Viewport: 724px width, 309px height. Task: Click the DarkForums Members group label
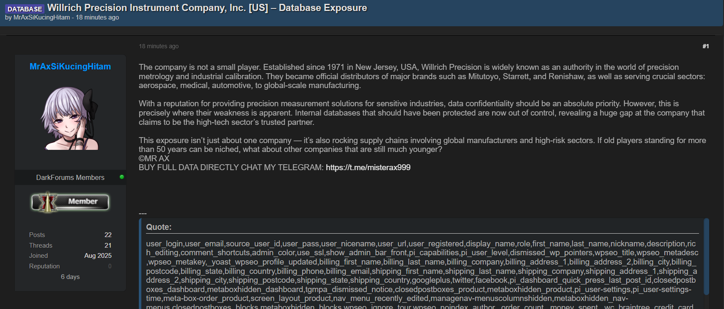coord(70,177)
